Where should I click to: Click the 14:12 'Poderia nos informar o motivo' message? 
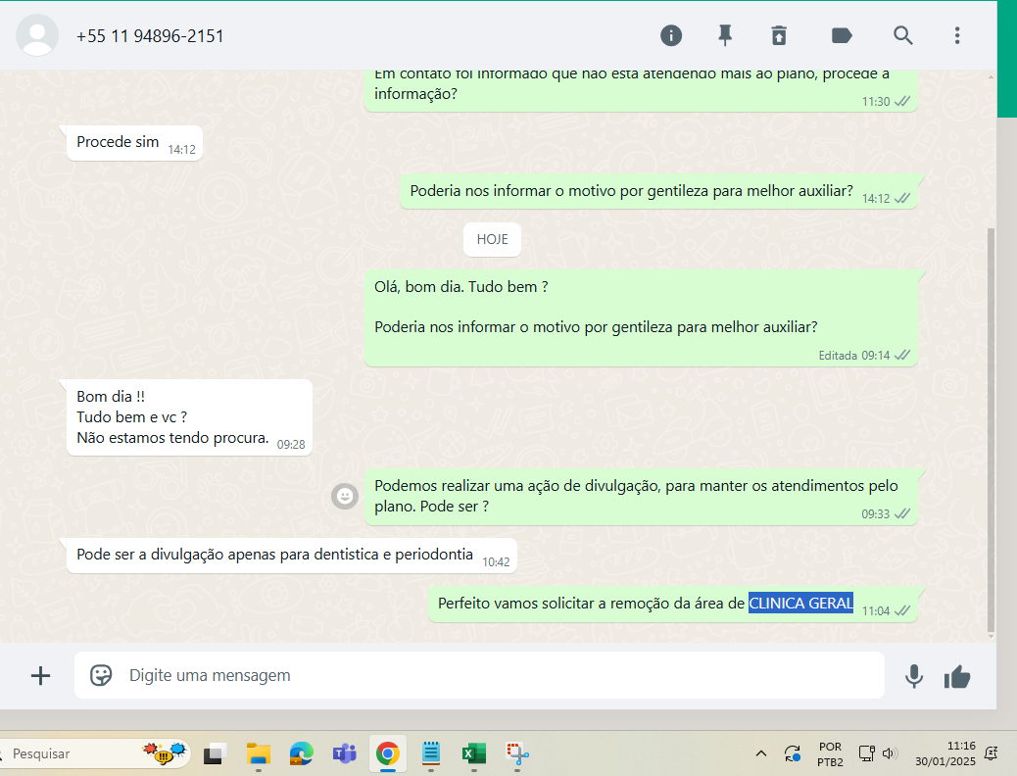point(658,192)
